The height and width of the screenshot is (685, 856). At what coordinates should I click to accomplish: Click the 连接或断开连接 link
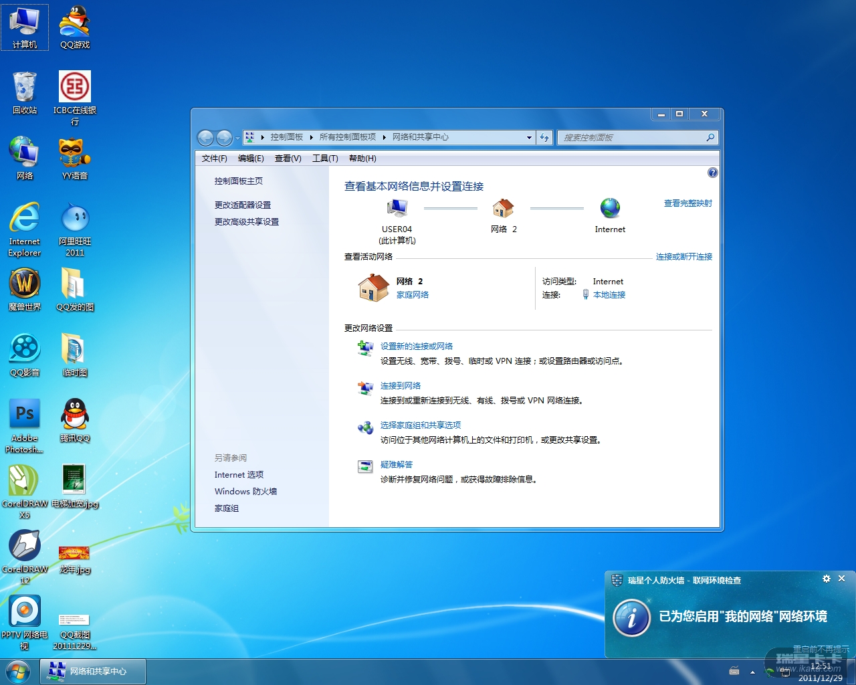tap(684, 257)
